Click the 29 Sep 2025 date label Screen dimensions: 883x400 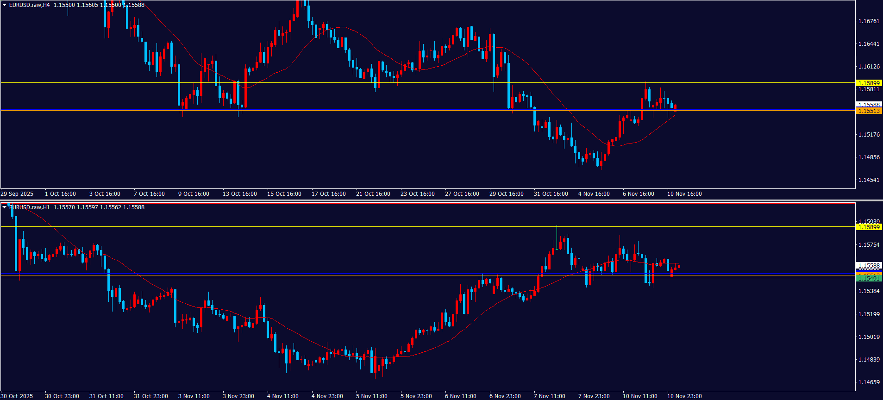coord(17,194)
